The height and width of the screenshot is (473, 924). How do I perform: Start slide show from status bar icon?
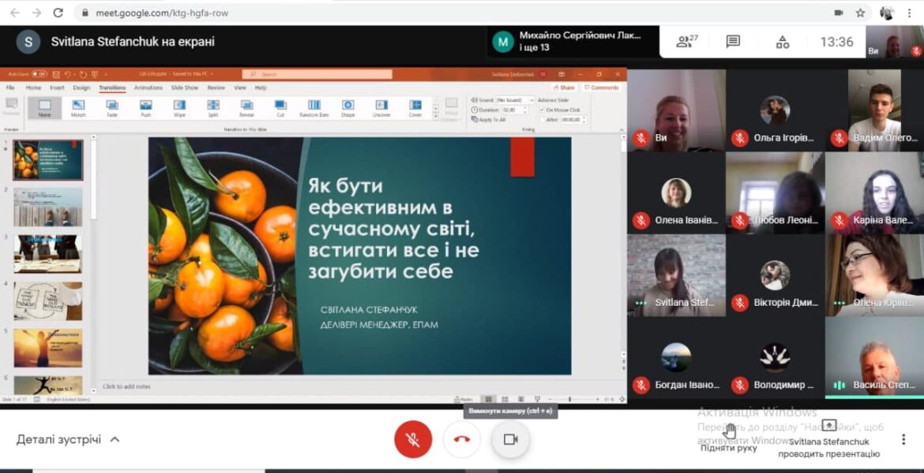coord(537,400)
